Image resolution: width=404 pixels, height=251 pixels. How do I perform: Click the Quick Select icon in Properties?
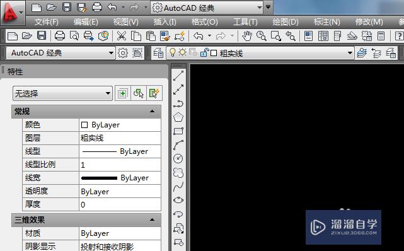(x=154, y=93)
